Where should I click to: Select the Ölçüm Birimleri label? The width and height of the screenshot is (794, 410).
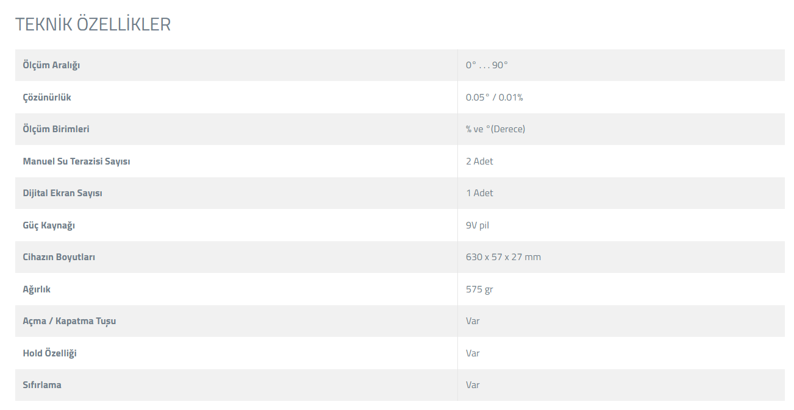pos(56,129)
